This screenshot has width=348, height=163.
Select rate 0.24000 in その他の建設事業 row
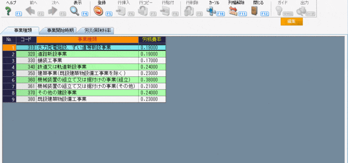pos(152,92)
